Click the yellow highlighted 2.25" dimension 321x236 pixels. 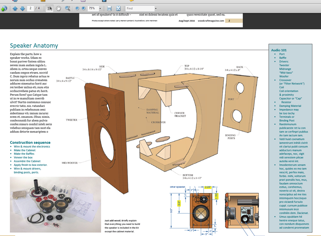click(x=207, y=187)
